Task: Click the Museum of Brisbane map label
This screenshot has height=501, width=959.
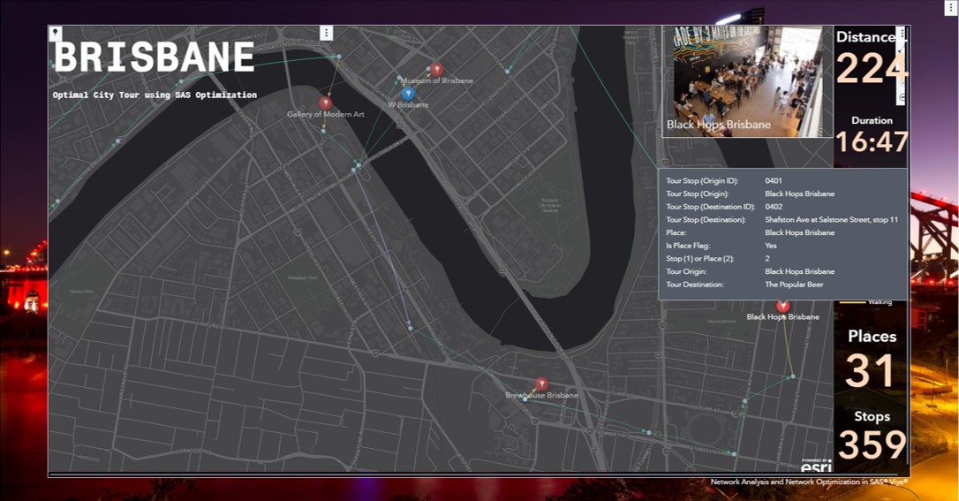Action: click(437, 80)
